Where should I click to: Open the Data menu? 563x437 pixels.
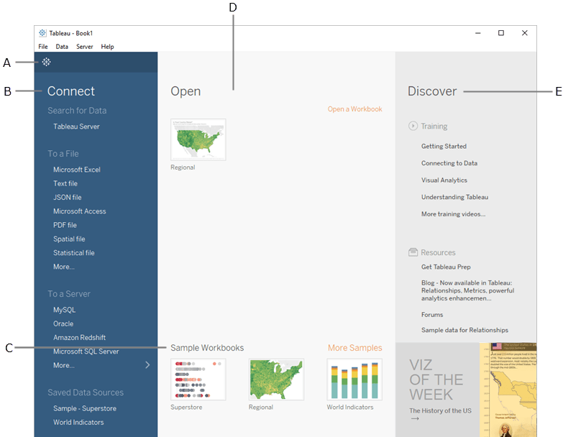(x=62, y=47)
